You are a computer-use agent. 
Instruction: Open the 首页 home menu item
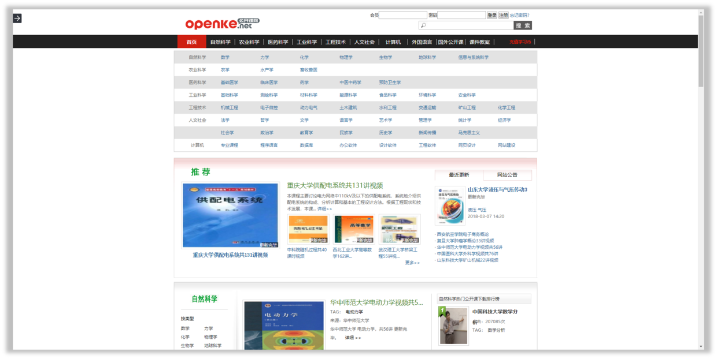tap(191, 42)
